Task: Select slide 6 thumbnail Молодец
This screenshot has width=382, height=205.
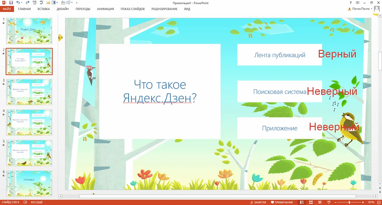Action: [29, 184]
